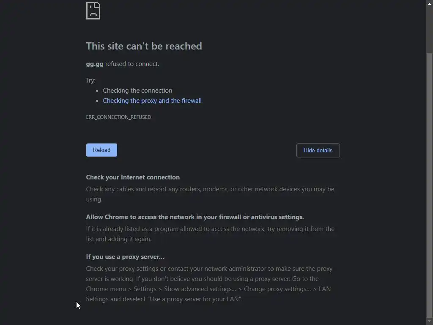The image size is (433, 325).
Task: Click the vertical scrollbar thumb
Action: pyautogui.click(x=430, y=185)
